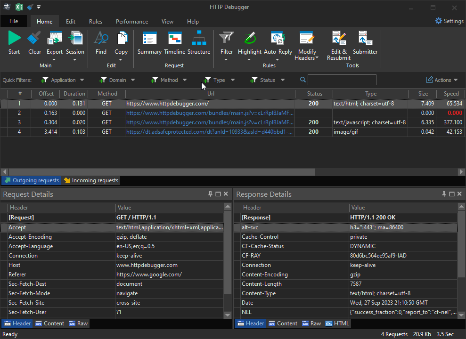This screenshot has width=466, height=339.
Task: Click the Summary view icon
Action: coord(149,42)
